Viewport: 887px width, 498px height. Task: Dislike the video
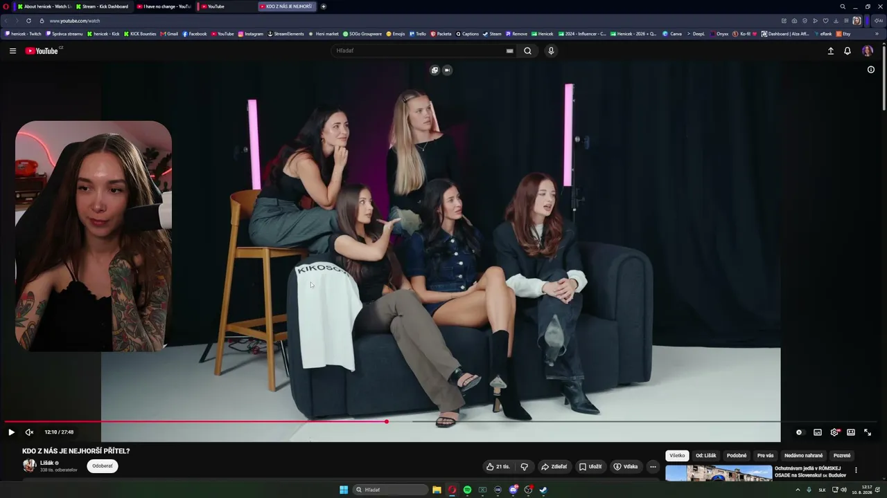(x=524, y=466)
